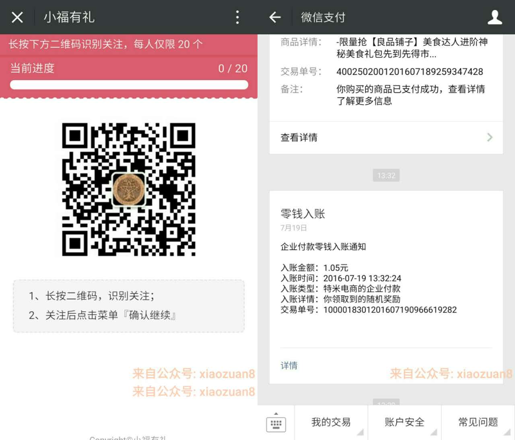The width and height of the screenshot is (515, 440).
Task: Click the 7月19日 date label
Action: (x=294, y=228)
